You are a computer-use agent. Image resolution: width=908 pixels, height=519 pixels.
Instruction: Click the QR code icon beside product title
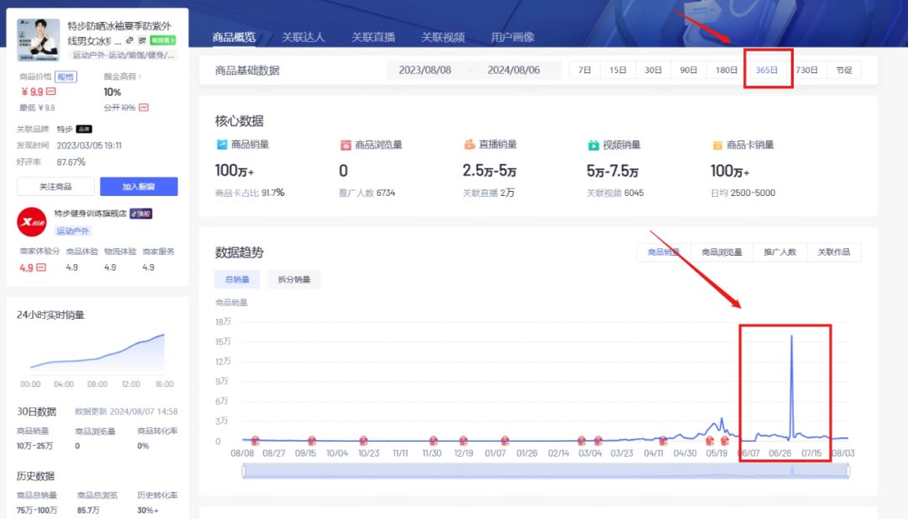[x=142, y=40]
